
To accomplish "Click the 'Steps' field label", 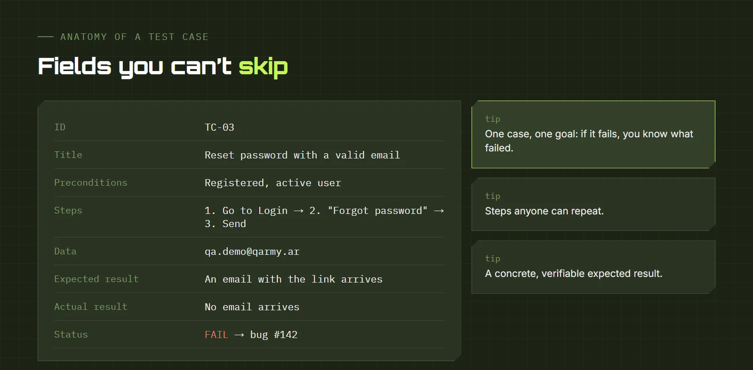I will tap(68, 210).
